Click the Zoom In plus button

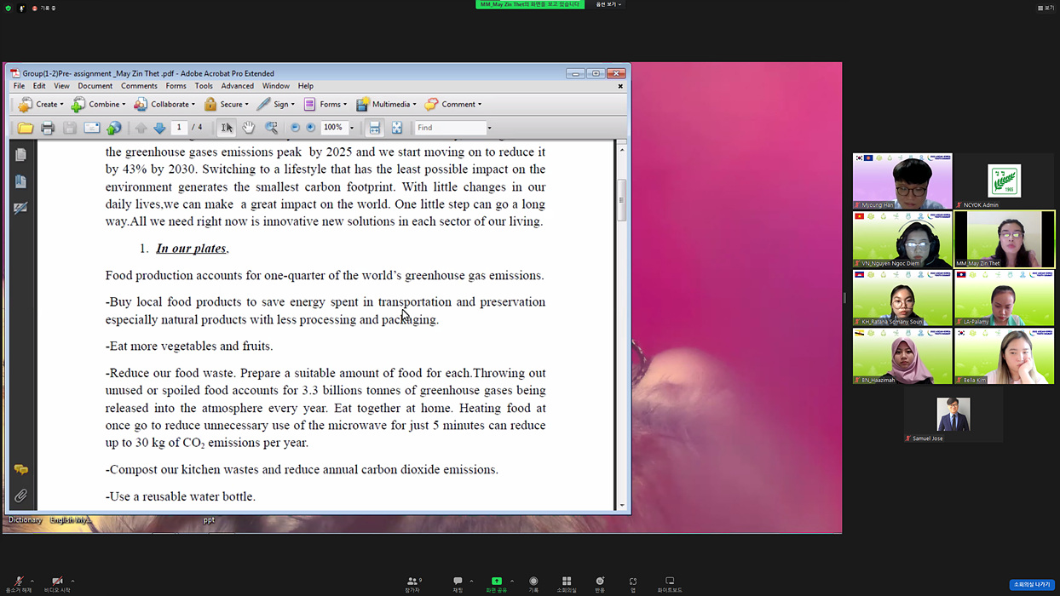(311, 128)
